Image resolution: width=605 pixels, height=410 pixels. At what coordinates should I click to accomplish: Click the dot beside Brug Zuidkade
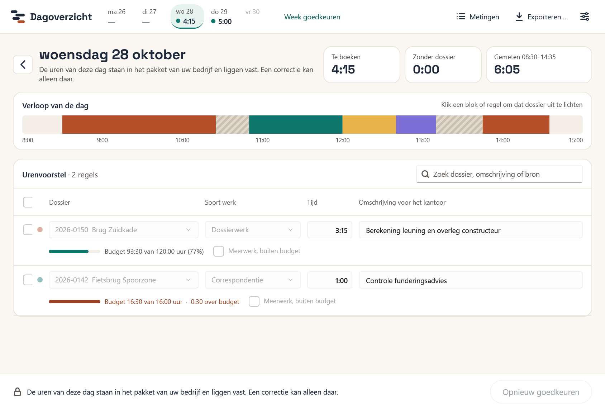point(40,230)
